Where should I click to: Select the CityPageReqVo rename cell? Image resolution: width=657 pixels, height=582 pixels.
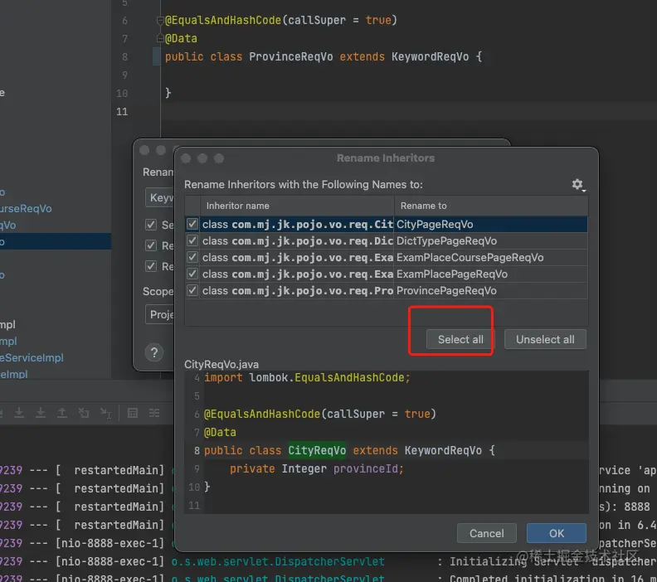pos(490,225)
